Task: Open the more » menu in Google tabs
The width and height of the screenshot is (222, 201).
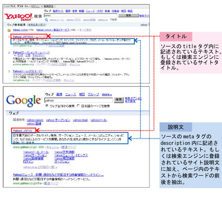Action: tap(107, 94)
